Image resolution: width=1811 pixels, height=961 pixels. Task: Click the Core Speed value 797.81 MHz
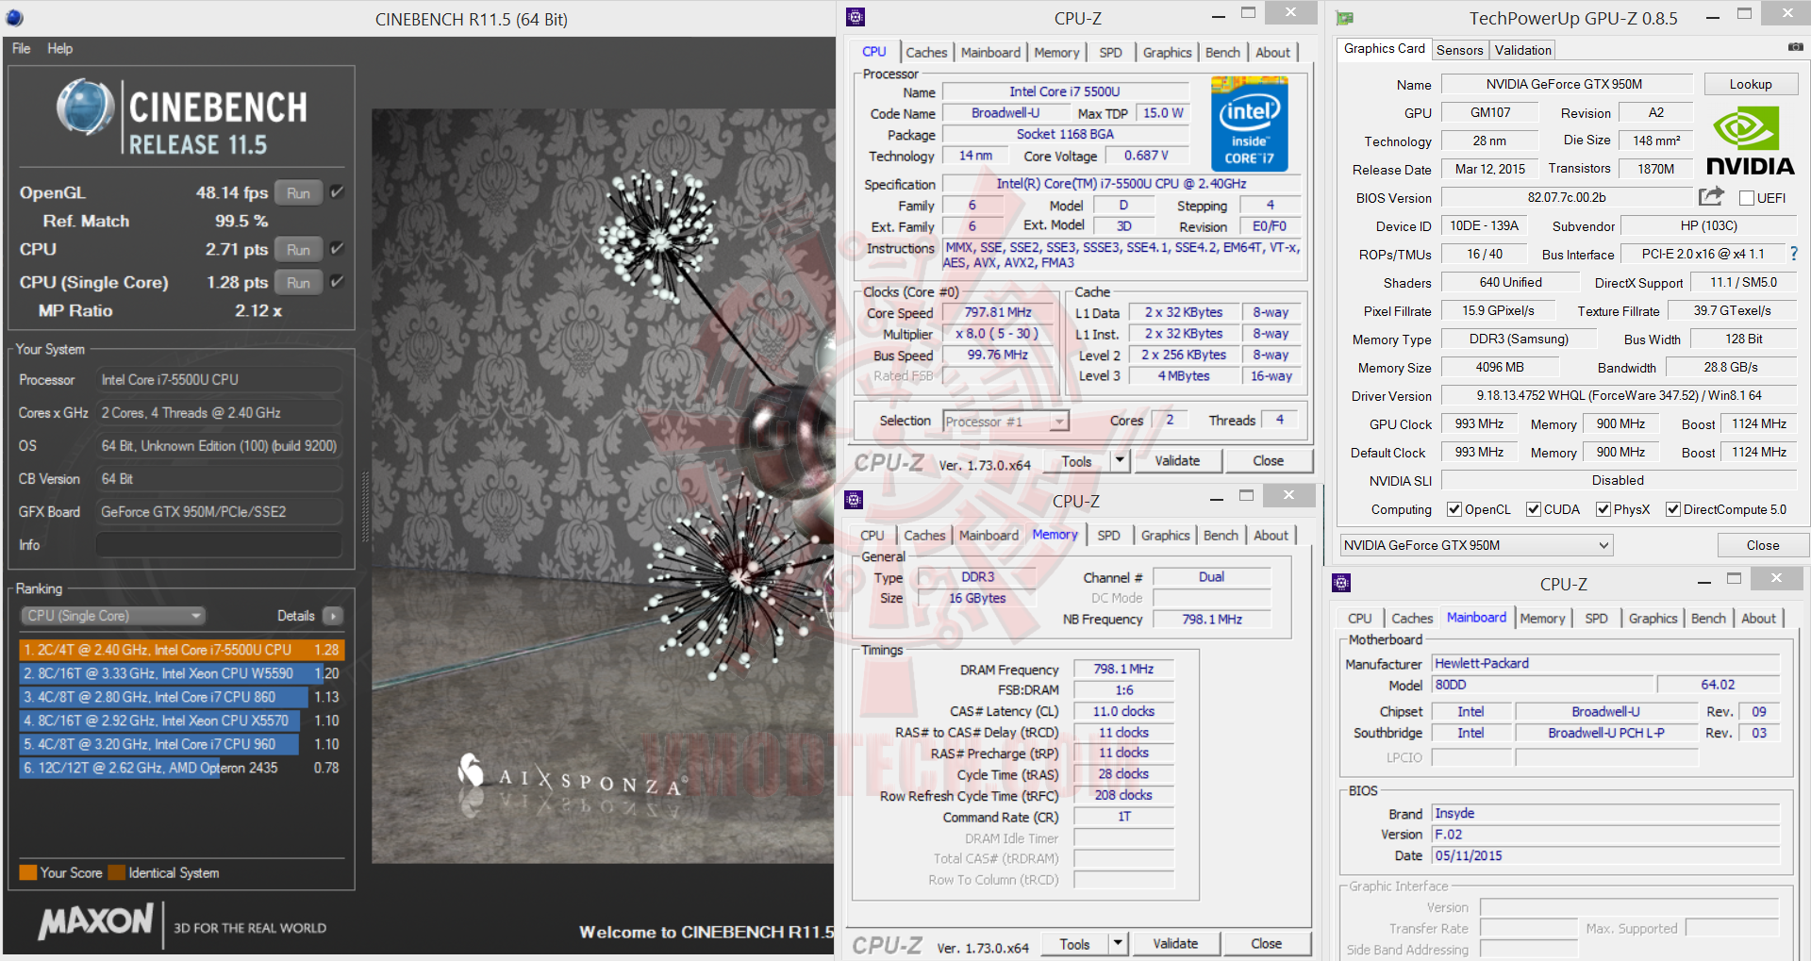tap(998, 312)
